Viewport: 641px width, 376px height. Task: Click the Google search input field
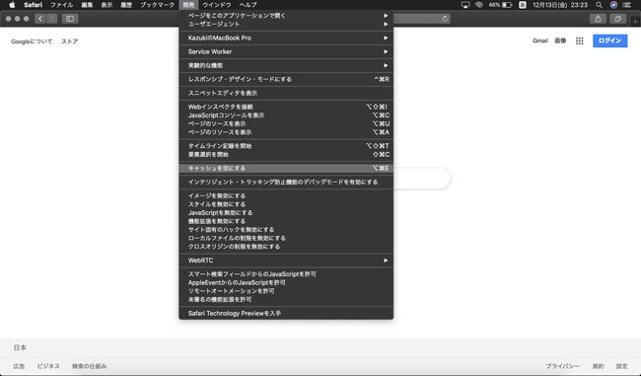[x=421, y=179]
